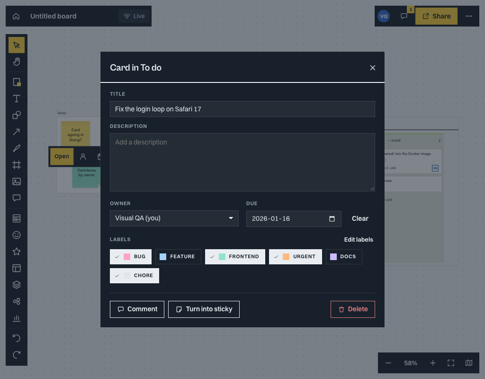Clear the due date

click(360, 219)
